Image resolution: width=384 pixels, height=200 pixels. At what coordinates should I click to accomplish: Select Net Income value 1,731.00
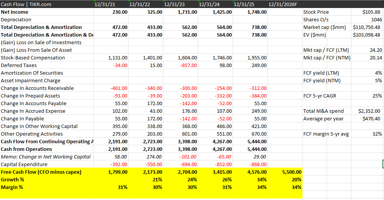tap(187, 12)
